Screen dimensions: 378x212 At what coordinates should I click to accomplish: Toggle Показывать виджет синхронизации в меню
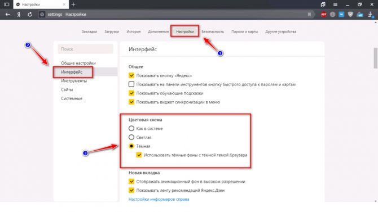tap(131, 102)
